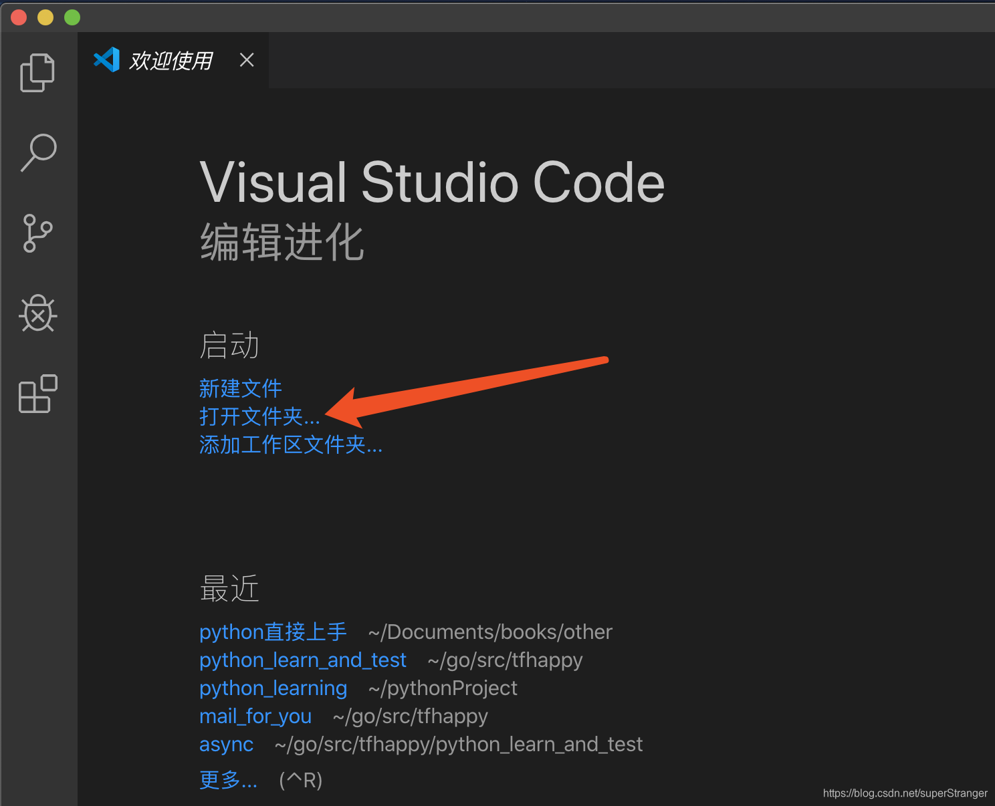Click the 添加工作区文件夹... link

click(x=291, y=444)
